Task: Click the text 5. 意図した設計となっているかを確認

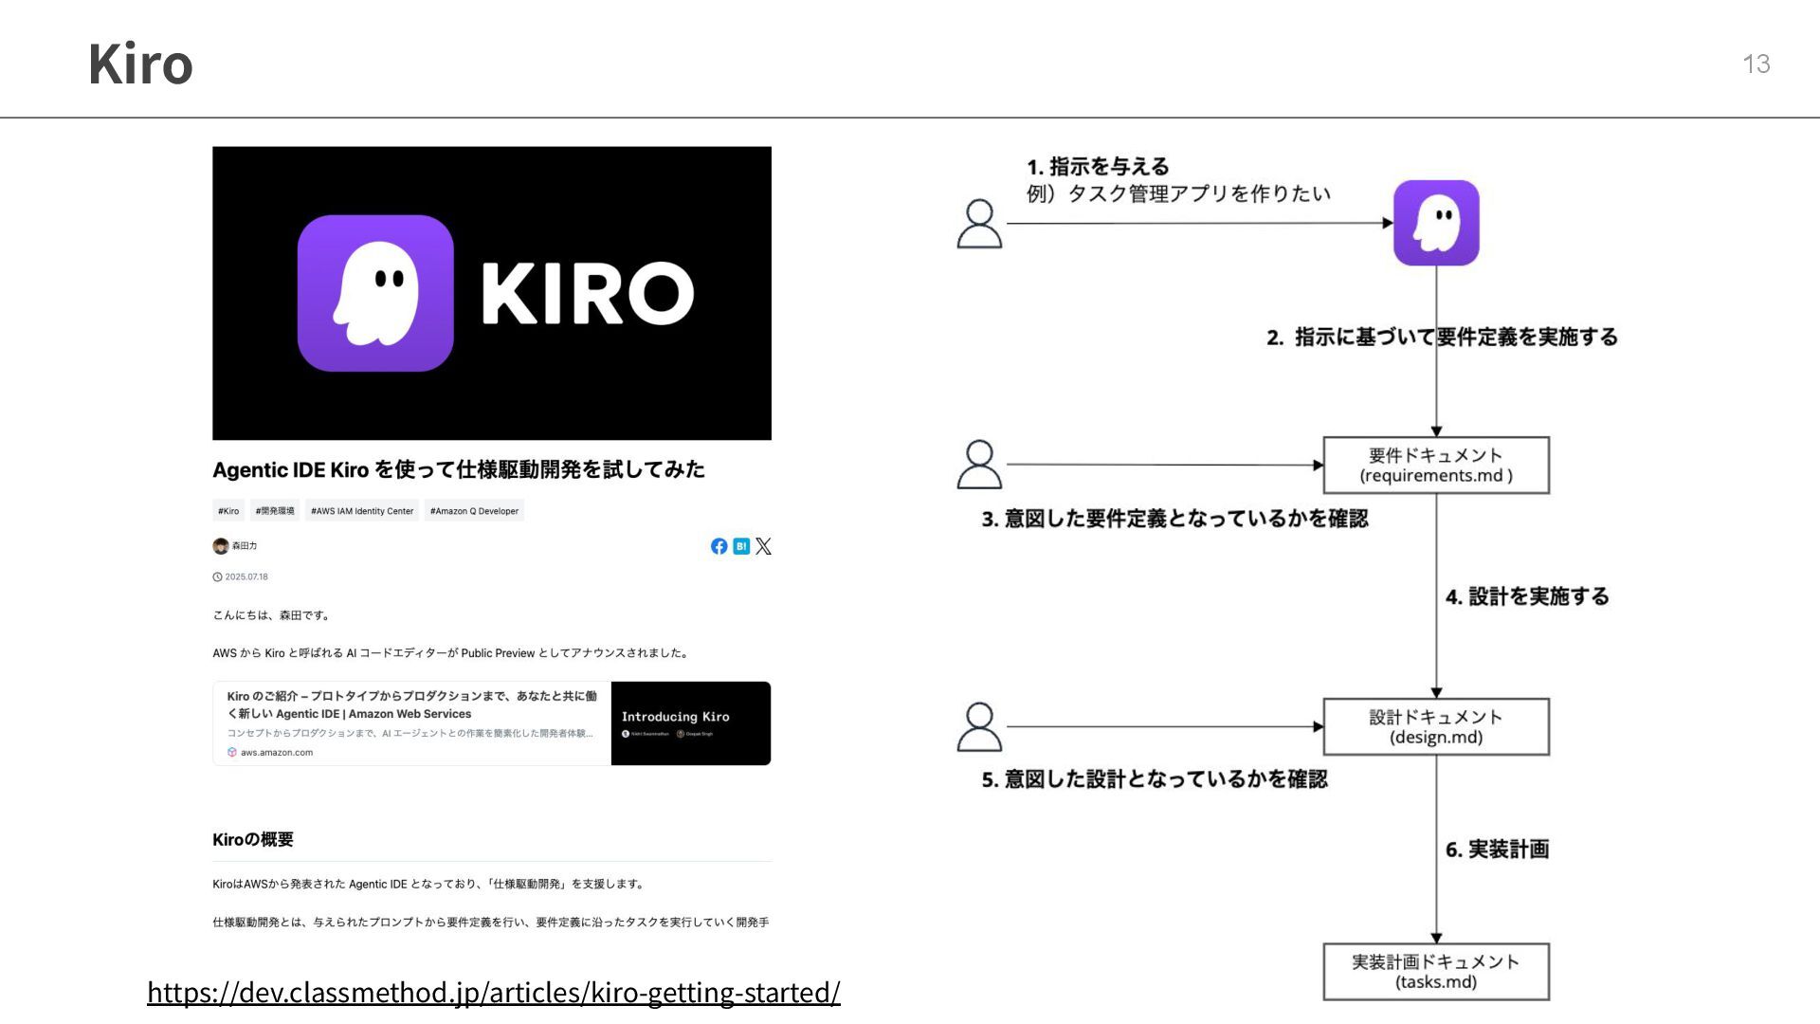Action: coord(1155,779)
